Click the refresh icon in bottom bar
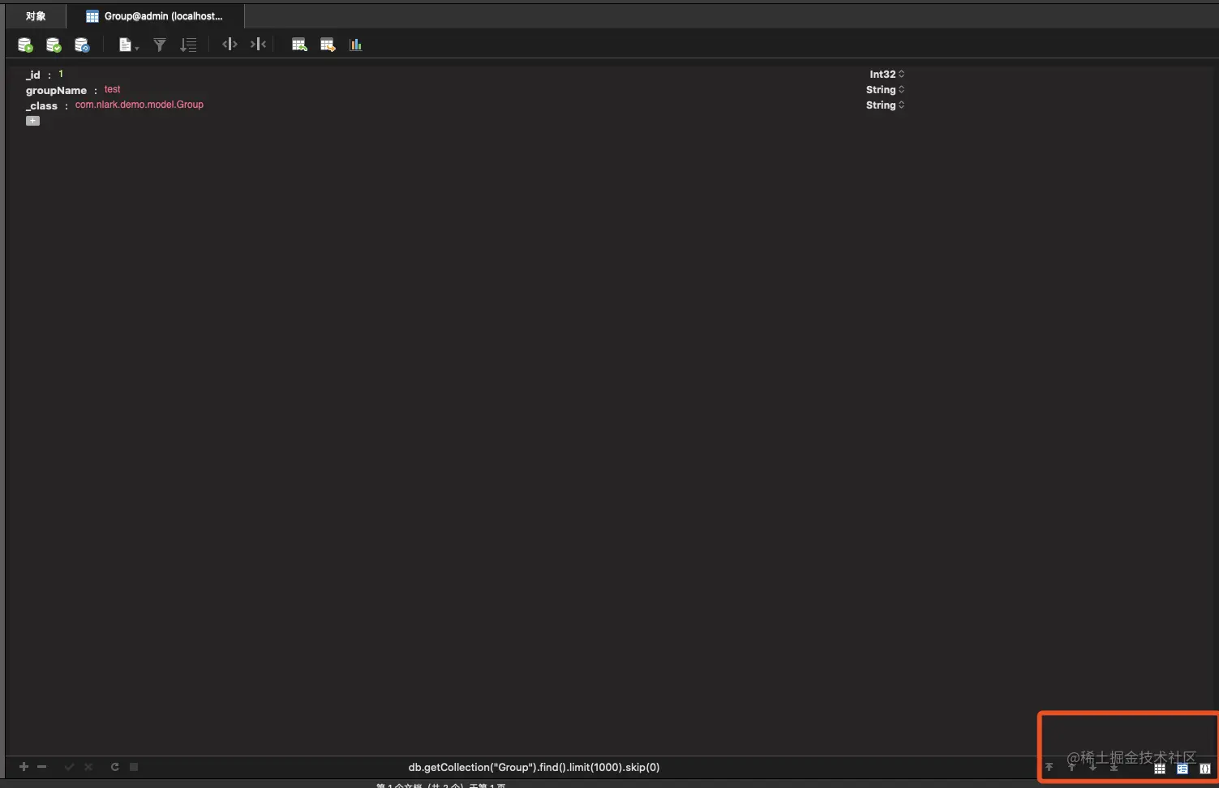The height and width of the screenshot is (788, 1219). tap(115, 767)
